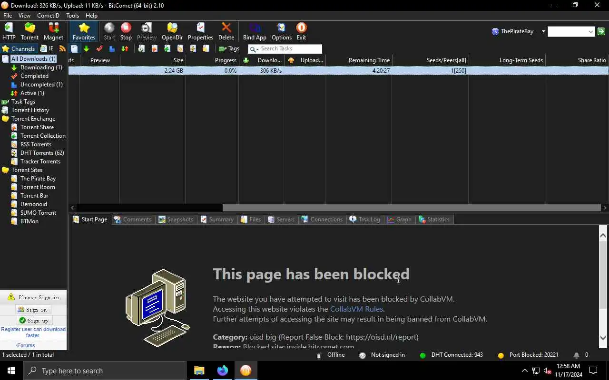Click the Tags button in filter bar
The image size is (609, 380).
pyautogui.click(x=229, y=48)
